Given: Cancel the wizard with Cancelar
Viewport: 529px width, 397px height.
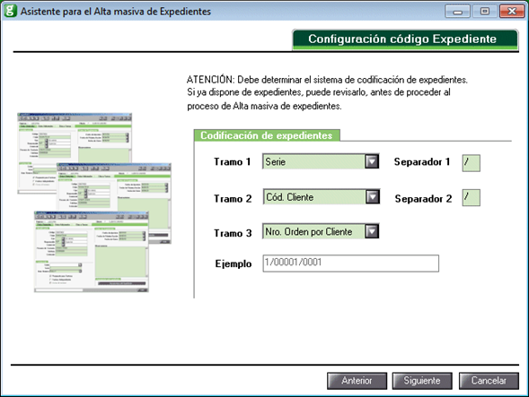Looking at the screenshot, I should [x=489, y=381].
